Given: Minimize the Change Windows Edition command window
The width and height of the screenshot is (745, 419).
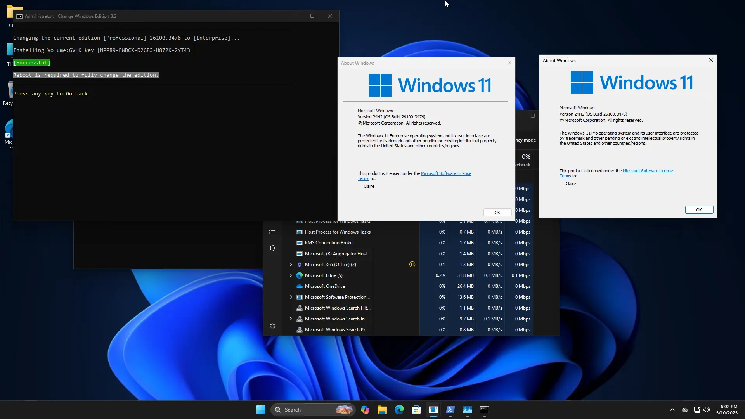Looking at the screenshot, I should click(x=295, y=16).
